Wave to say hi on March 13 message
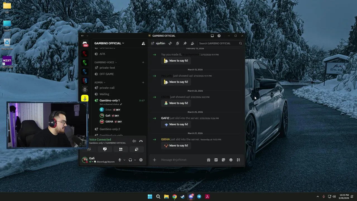357x201 pixels. coord(176,82)
